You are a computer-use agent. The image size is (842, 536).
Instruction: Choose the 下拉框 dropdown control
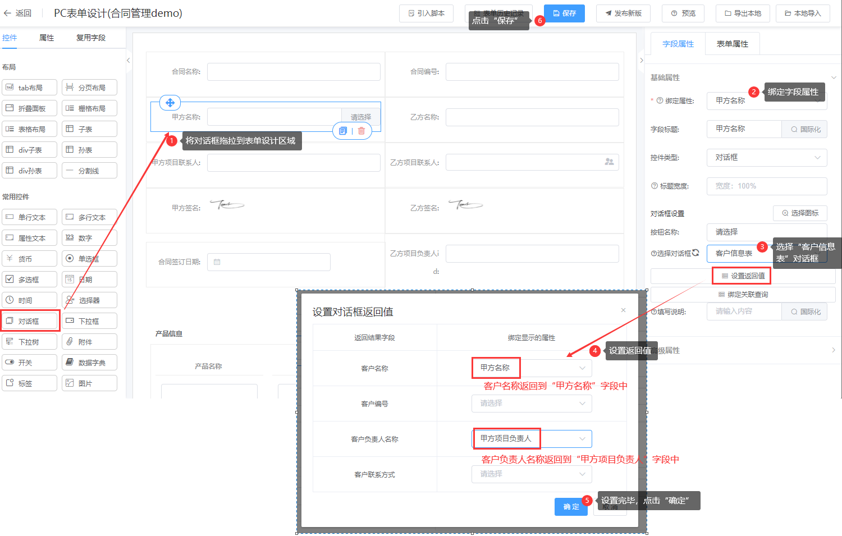pos(89,321)
